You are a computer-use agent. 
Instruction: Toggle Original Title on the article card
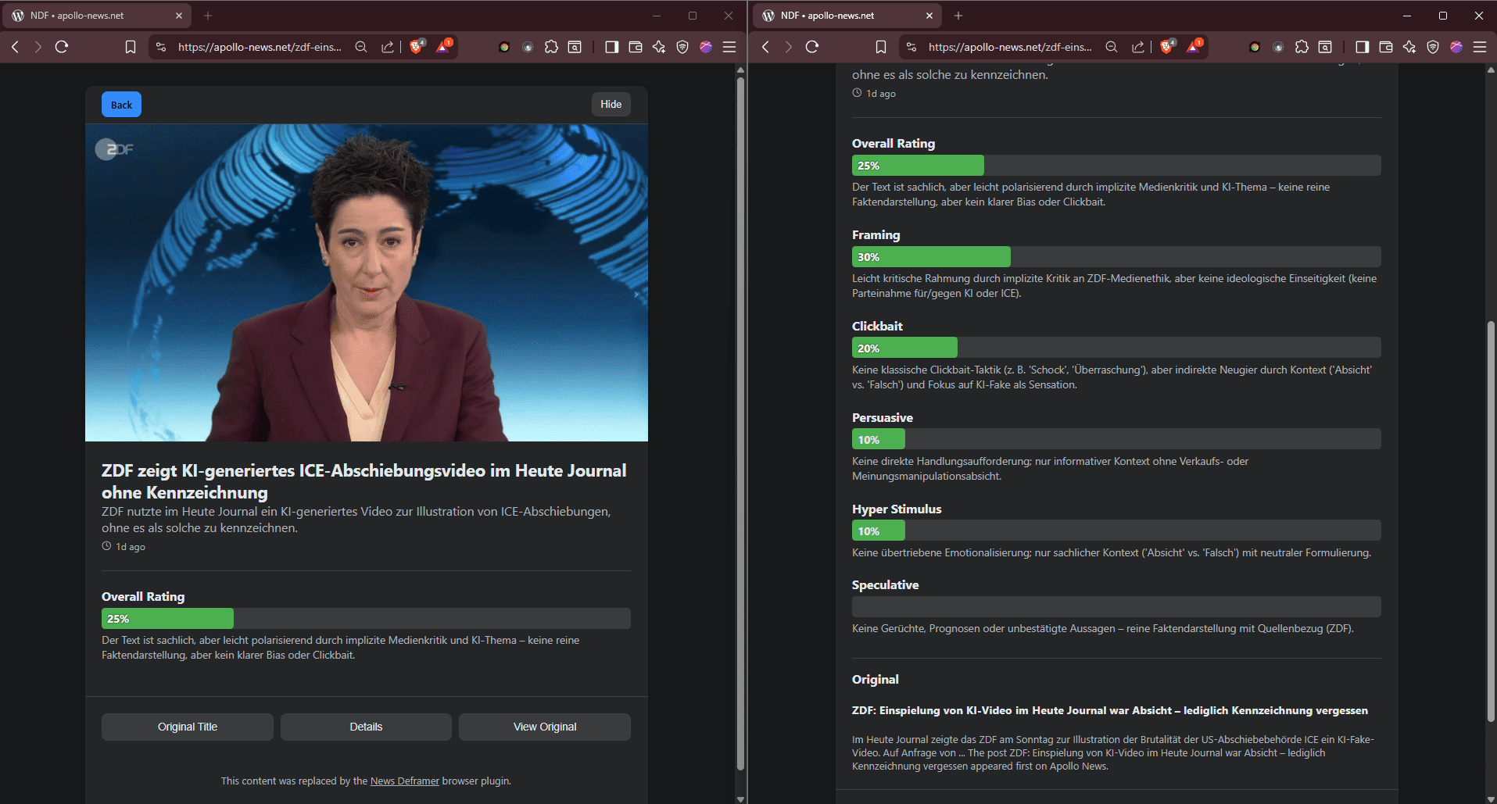(188, 727)
